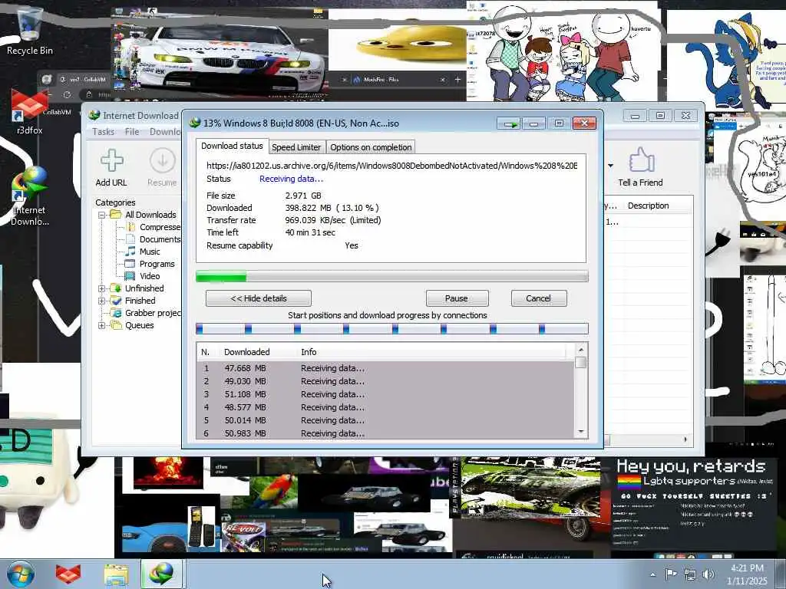Click the connections list scroll-up arrow
The height and width of the screenshot is (589, 786).
pos(581,350)
